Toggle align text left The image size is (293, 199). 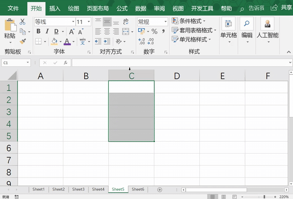pos(98,31)
